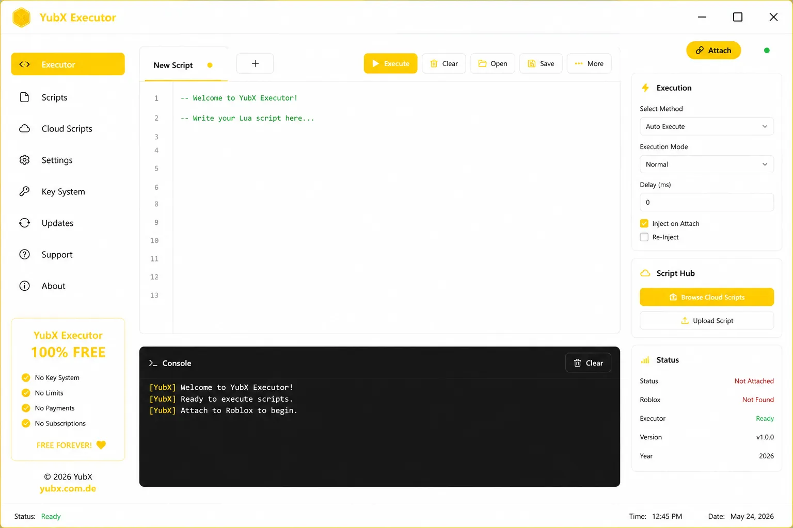793x528 pixels.
Task: Uncheck Inject on Attach checkbox
Action: (644, 223)
